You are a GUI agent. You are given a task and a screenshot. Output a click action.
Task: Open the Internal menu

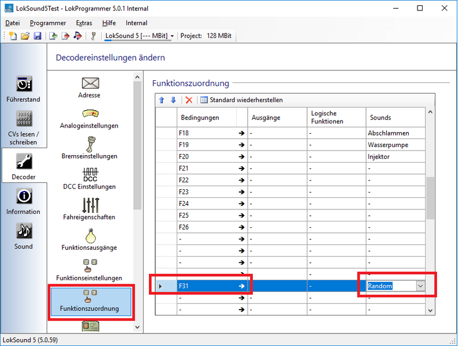point(136,23)
